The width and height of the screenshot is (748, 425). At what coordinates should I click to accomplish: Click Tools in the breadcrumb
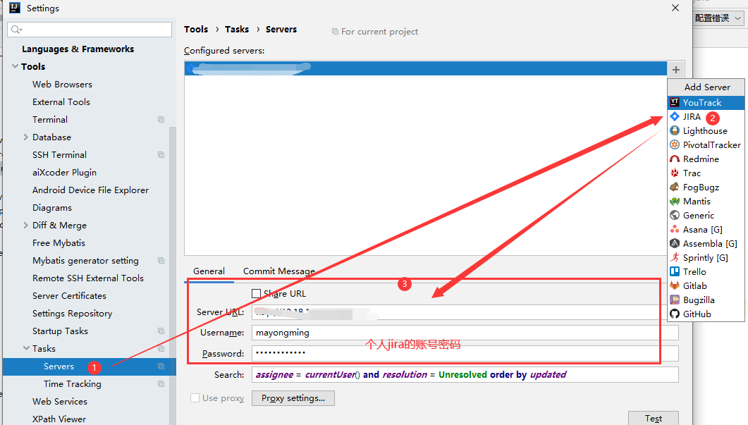[x=196, y=29]
